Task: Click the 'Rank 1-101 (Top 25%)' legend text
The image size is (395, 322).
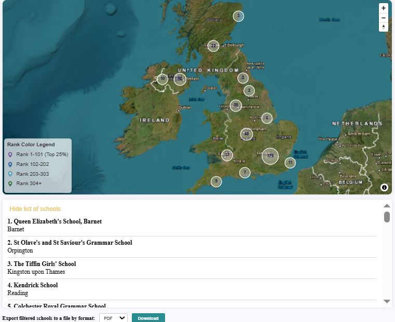Action: pos(42,155)
